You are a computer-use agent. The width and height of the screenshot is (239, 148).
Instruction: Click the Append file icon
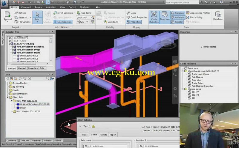[x=7, y=14]
